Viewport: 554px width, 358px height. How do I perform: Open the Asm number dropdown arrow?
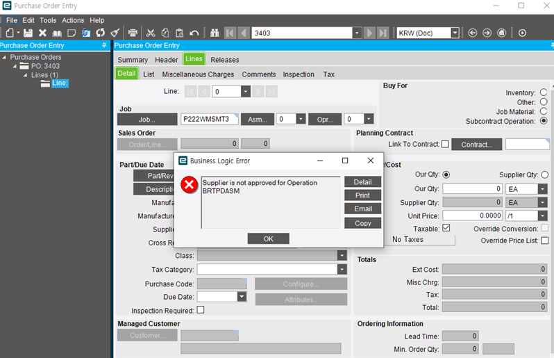301,119
